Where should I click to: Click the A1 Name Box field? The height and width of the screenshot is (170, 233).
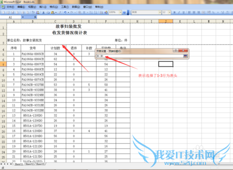[11, 17]
